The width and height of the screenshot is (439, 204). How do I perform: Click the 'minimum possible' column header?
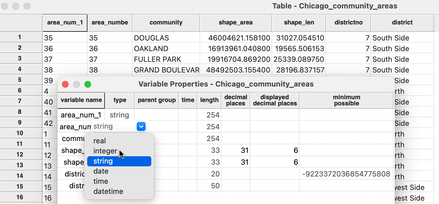tap(346, 100)
